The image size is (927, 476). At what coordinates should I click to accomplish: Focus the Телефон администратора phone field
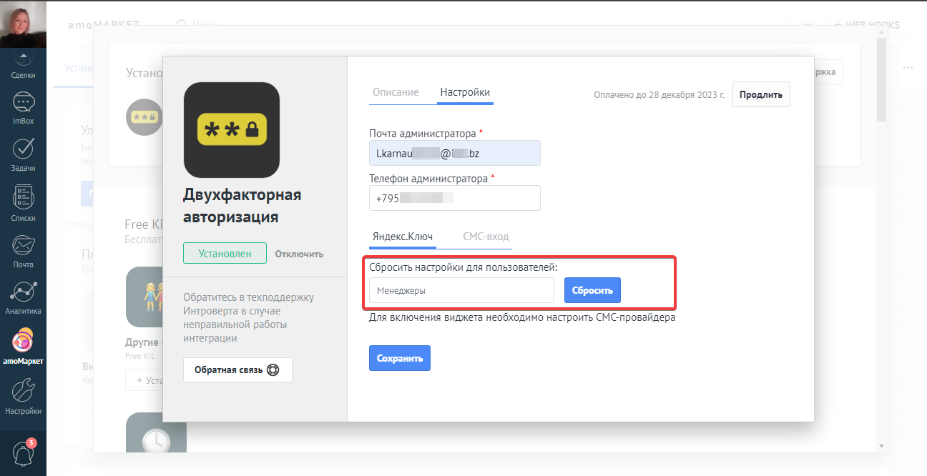coord(455,198)
